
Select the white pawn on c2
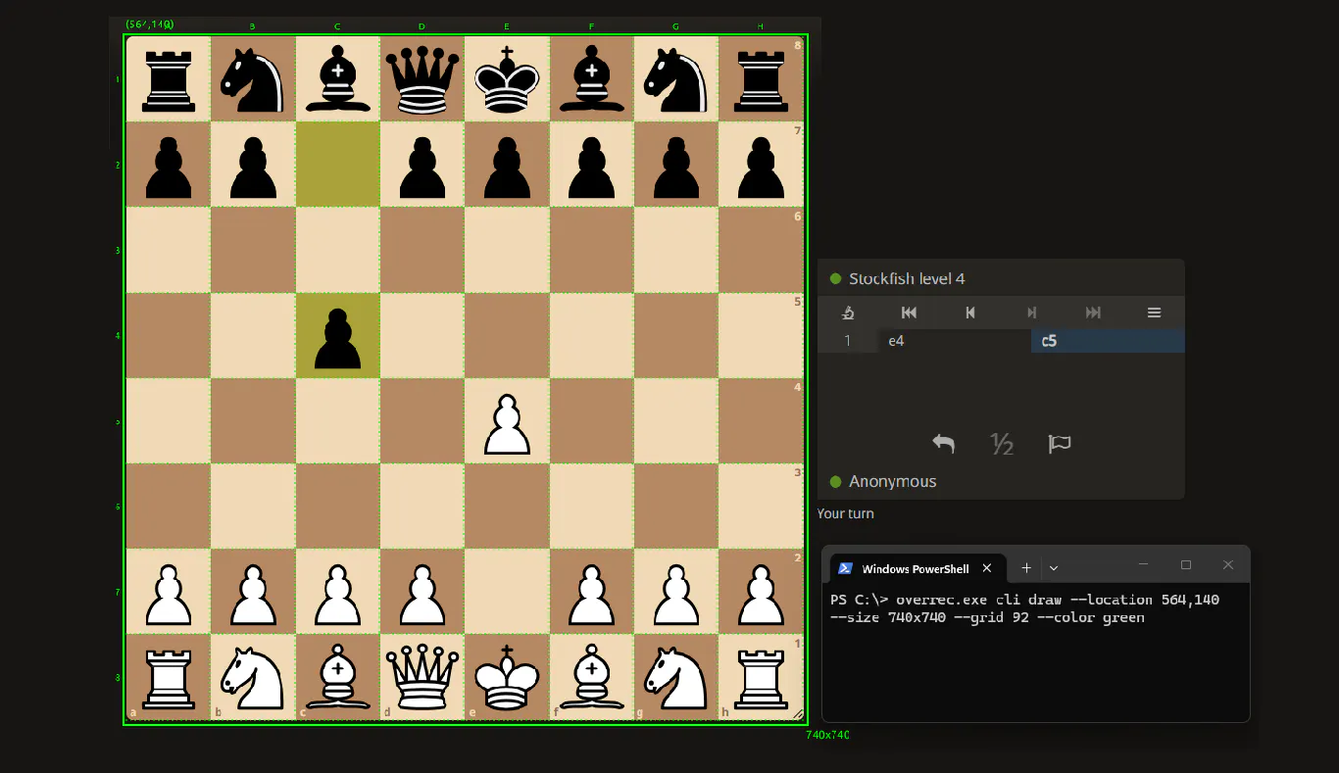[x=337, y=593]
